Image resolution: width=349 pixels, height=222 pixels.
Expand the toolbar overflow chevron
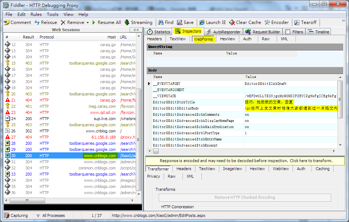(344, 20)
